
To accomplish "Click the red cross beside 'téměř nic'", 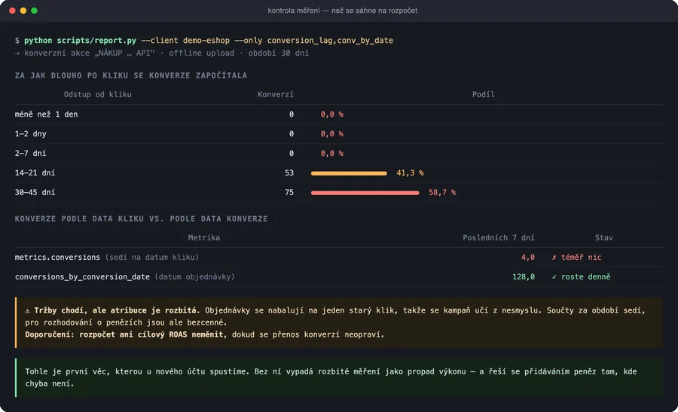I will pyautogui.click(x=554, y=258).
